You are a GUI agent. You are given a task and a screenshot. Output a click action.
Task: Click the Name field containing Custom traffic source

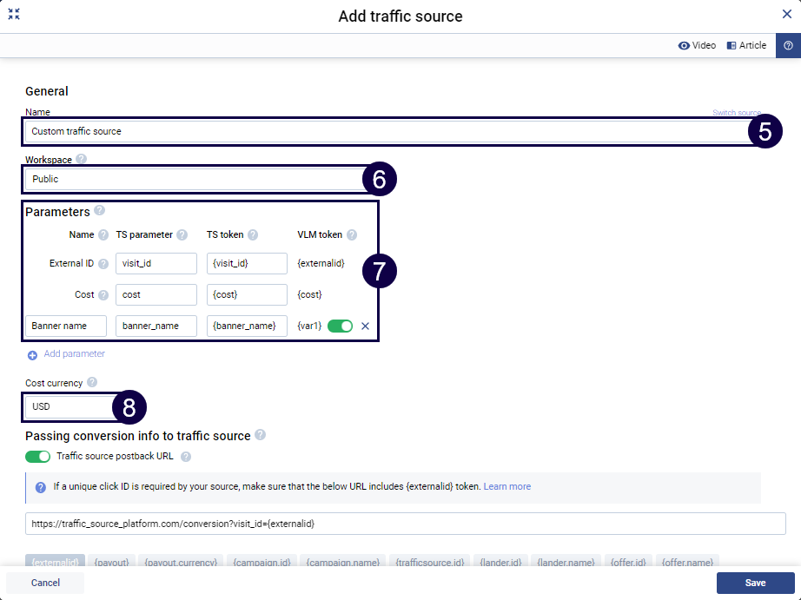pos(348,130)
